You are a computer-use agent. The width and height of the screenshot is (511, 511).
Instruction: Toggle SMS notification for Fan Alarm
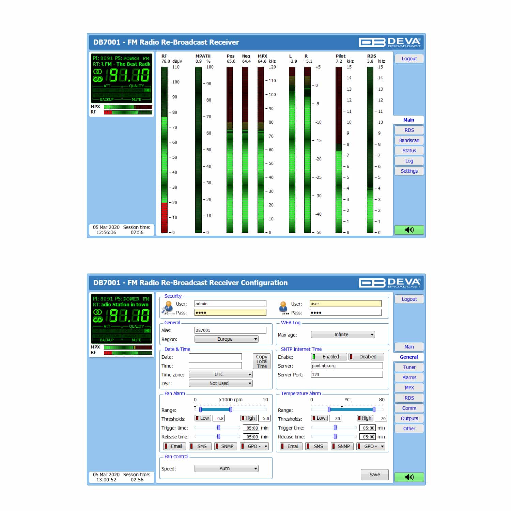pos(200,446)
